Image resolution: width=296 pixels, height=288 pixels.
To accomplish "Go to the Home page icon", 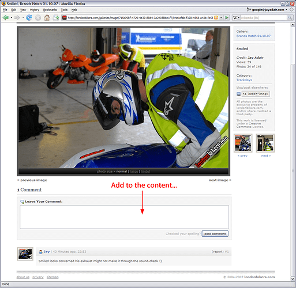I will [47, 18].
